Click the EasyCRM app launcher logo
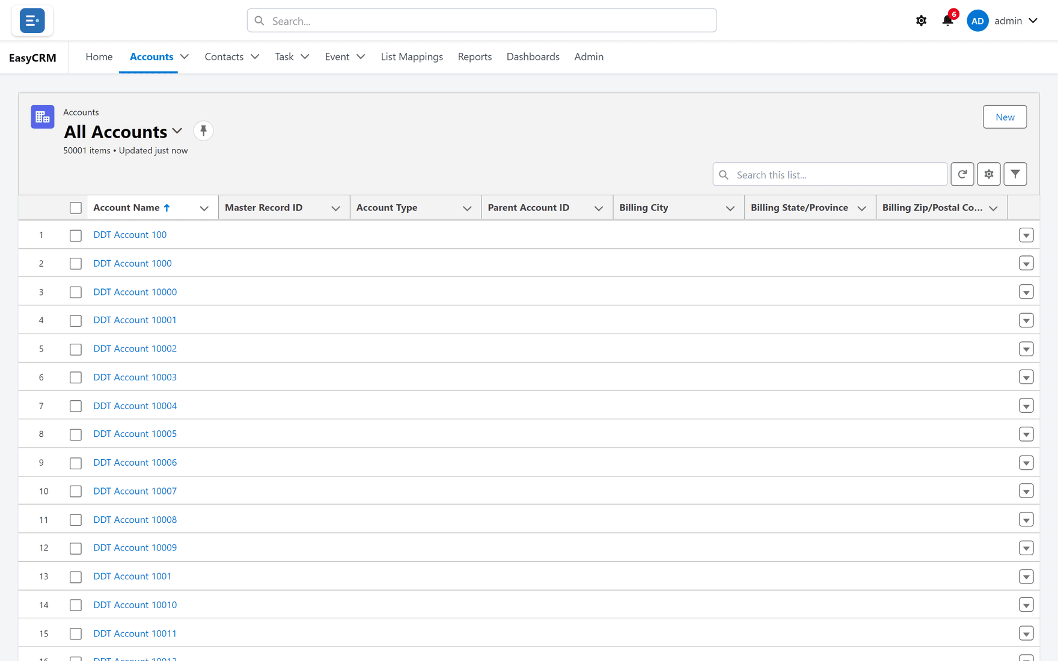This screenshot has height=661, width=1058. [32, 20]
